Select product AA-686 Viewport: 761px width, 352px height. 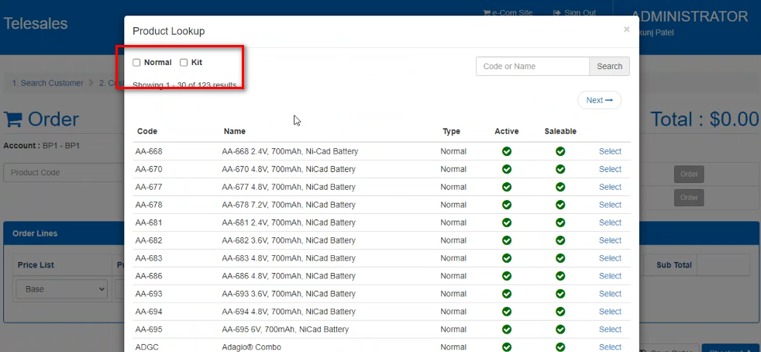coord(610,276)
